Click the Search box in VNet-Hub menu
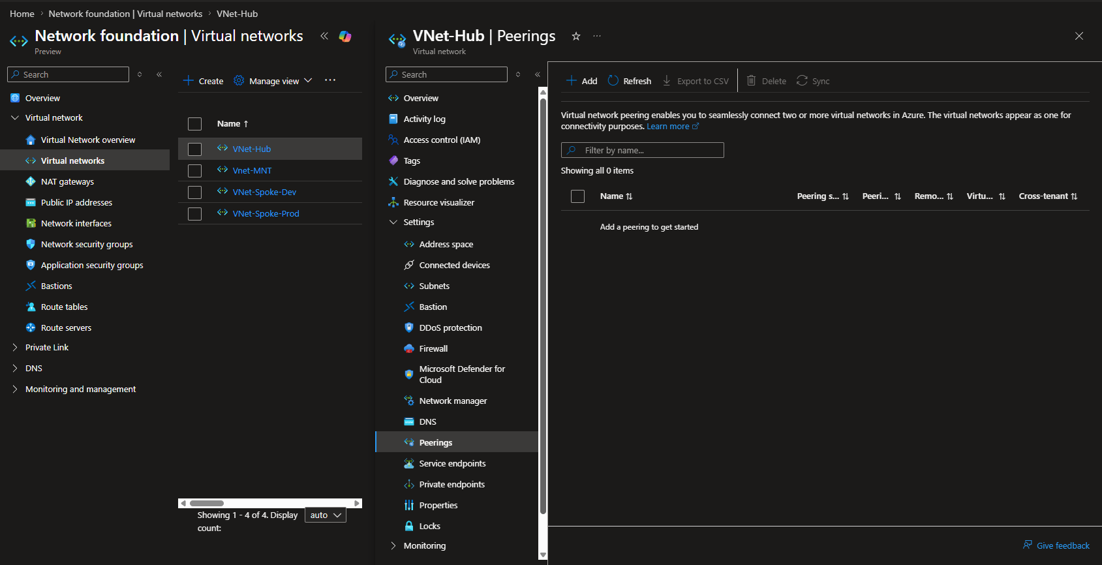 pos(446,74)
